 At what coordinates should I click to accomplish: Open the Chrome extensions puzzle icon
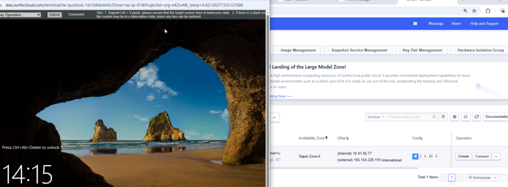(x=488, y=11)
